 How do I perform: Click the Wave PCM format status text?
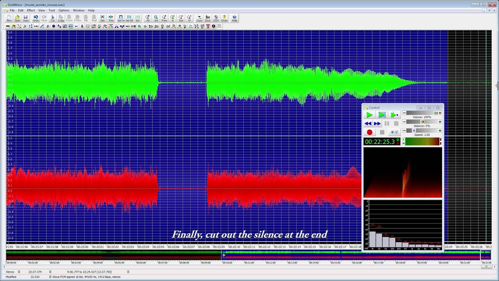click(87, 277)
